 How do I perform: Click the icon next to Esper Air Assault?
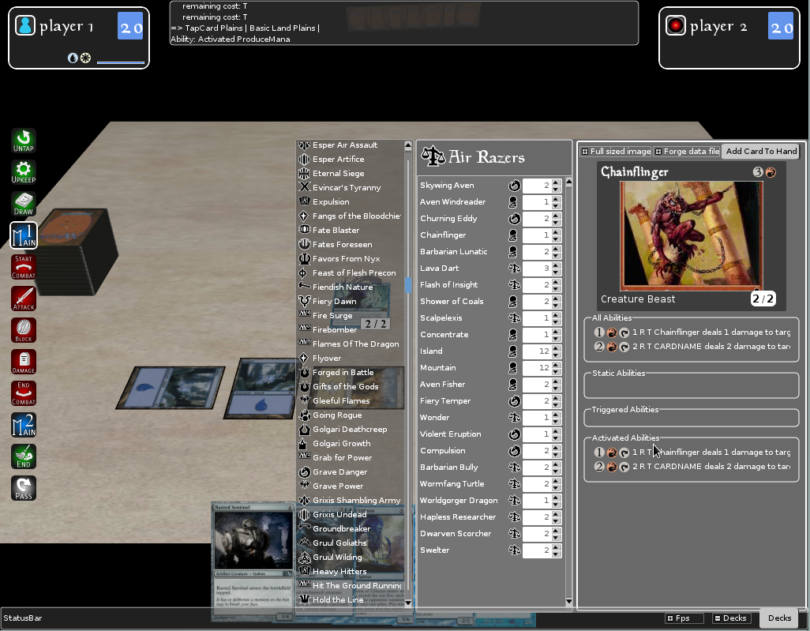tap(304, 145)
